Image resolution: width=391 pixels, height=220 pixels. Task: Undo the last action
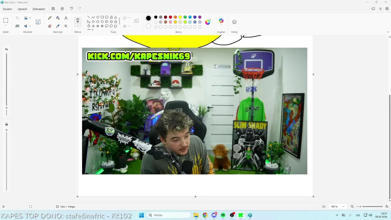click(x=71, y=9)
